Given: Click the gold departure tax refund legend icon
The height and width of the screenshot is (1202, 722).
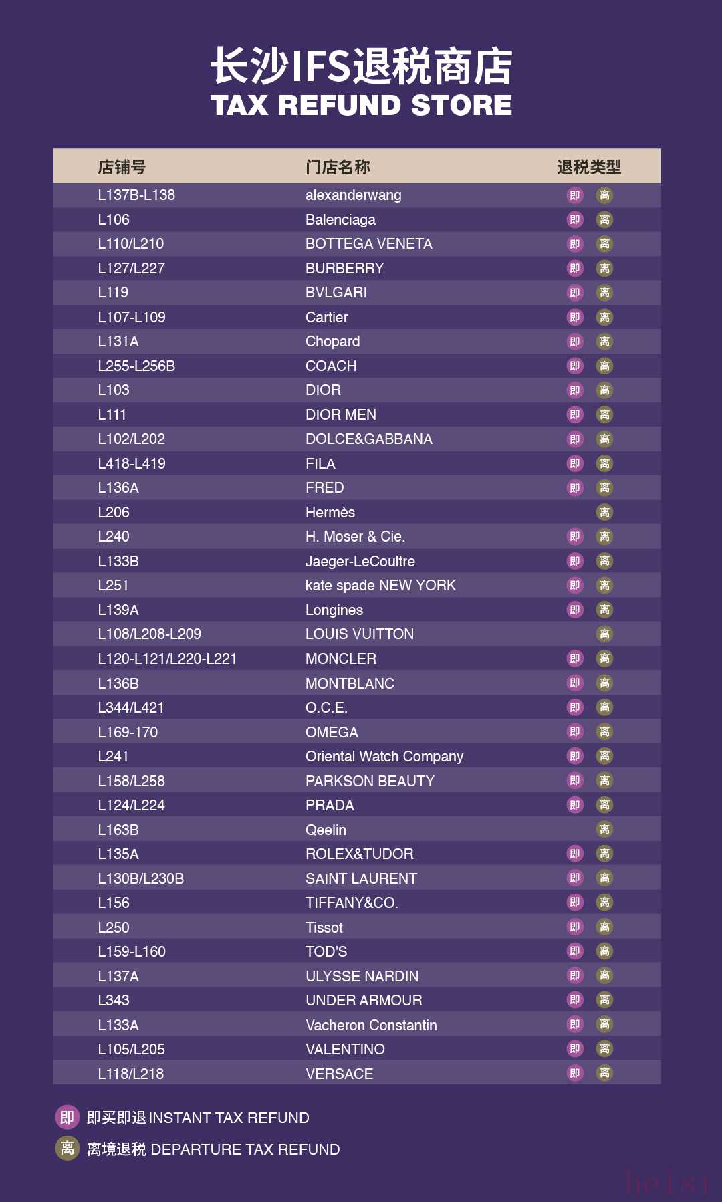Looking at the screenshot, I should pos(67,1149).
